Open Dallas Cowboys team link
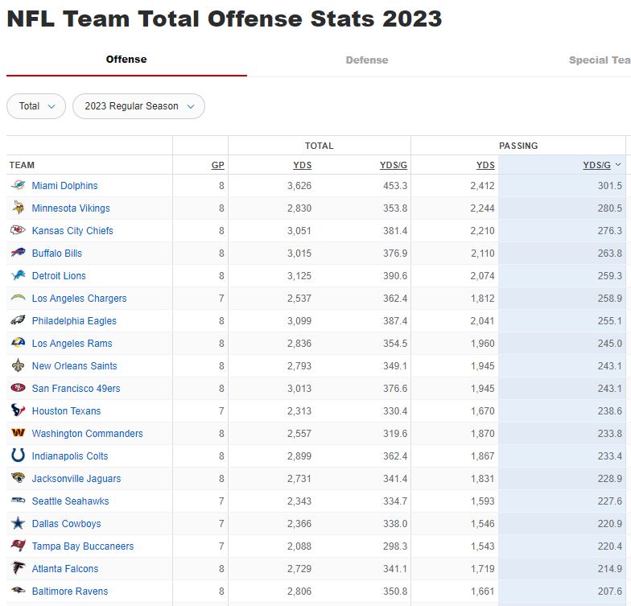The height and width of the screenshot is (606, 631). pos(66,523)
